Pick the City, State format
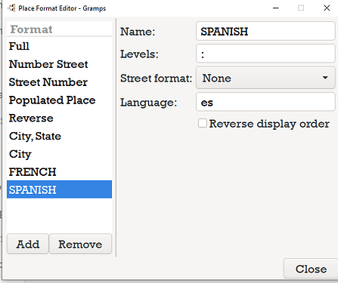Image resolution: width=338 pixels, height=283 pixels. [x=59, y=136]
